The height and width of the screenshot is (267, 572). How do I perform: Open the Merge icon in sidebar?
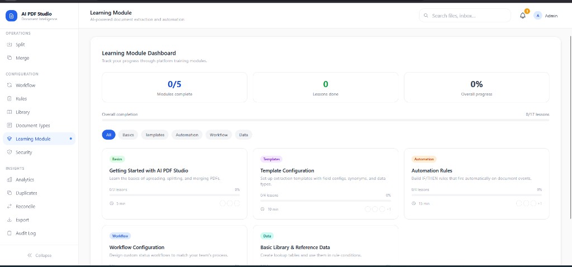pyautogui.click(x=9, y=58)
